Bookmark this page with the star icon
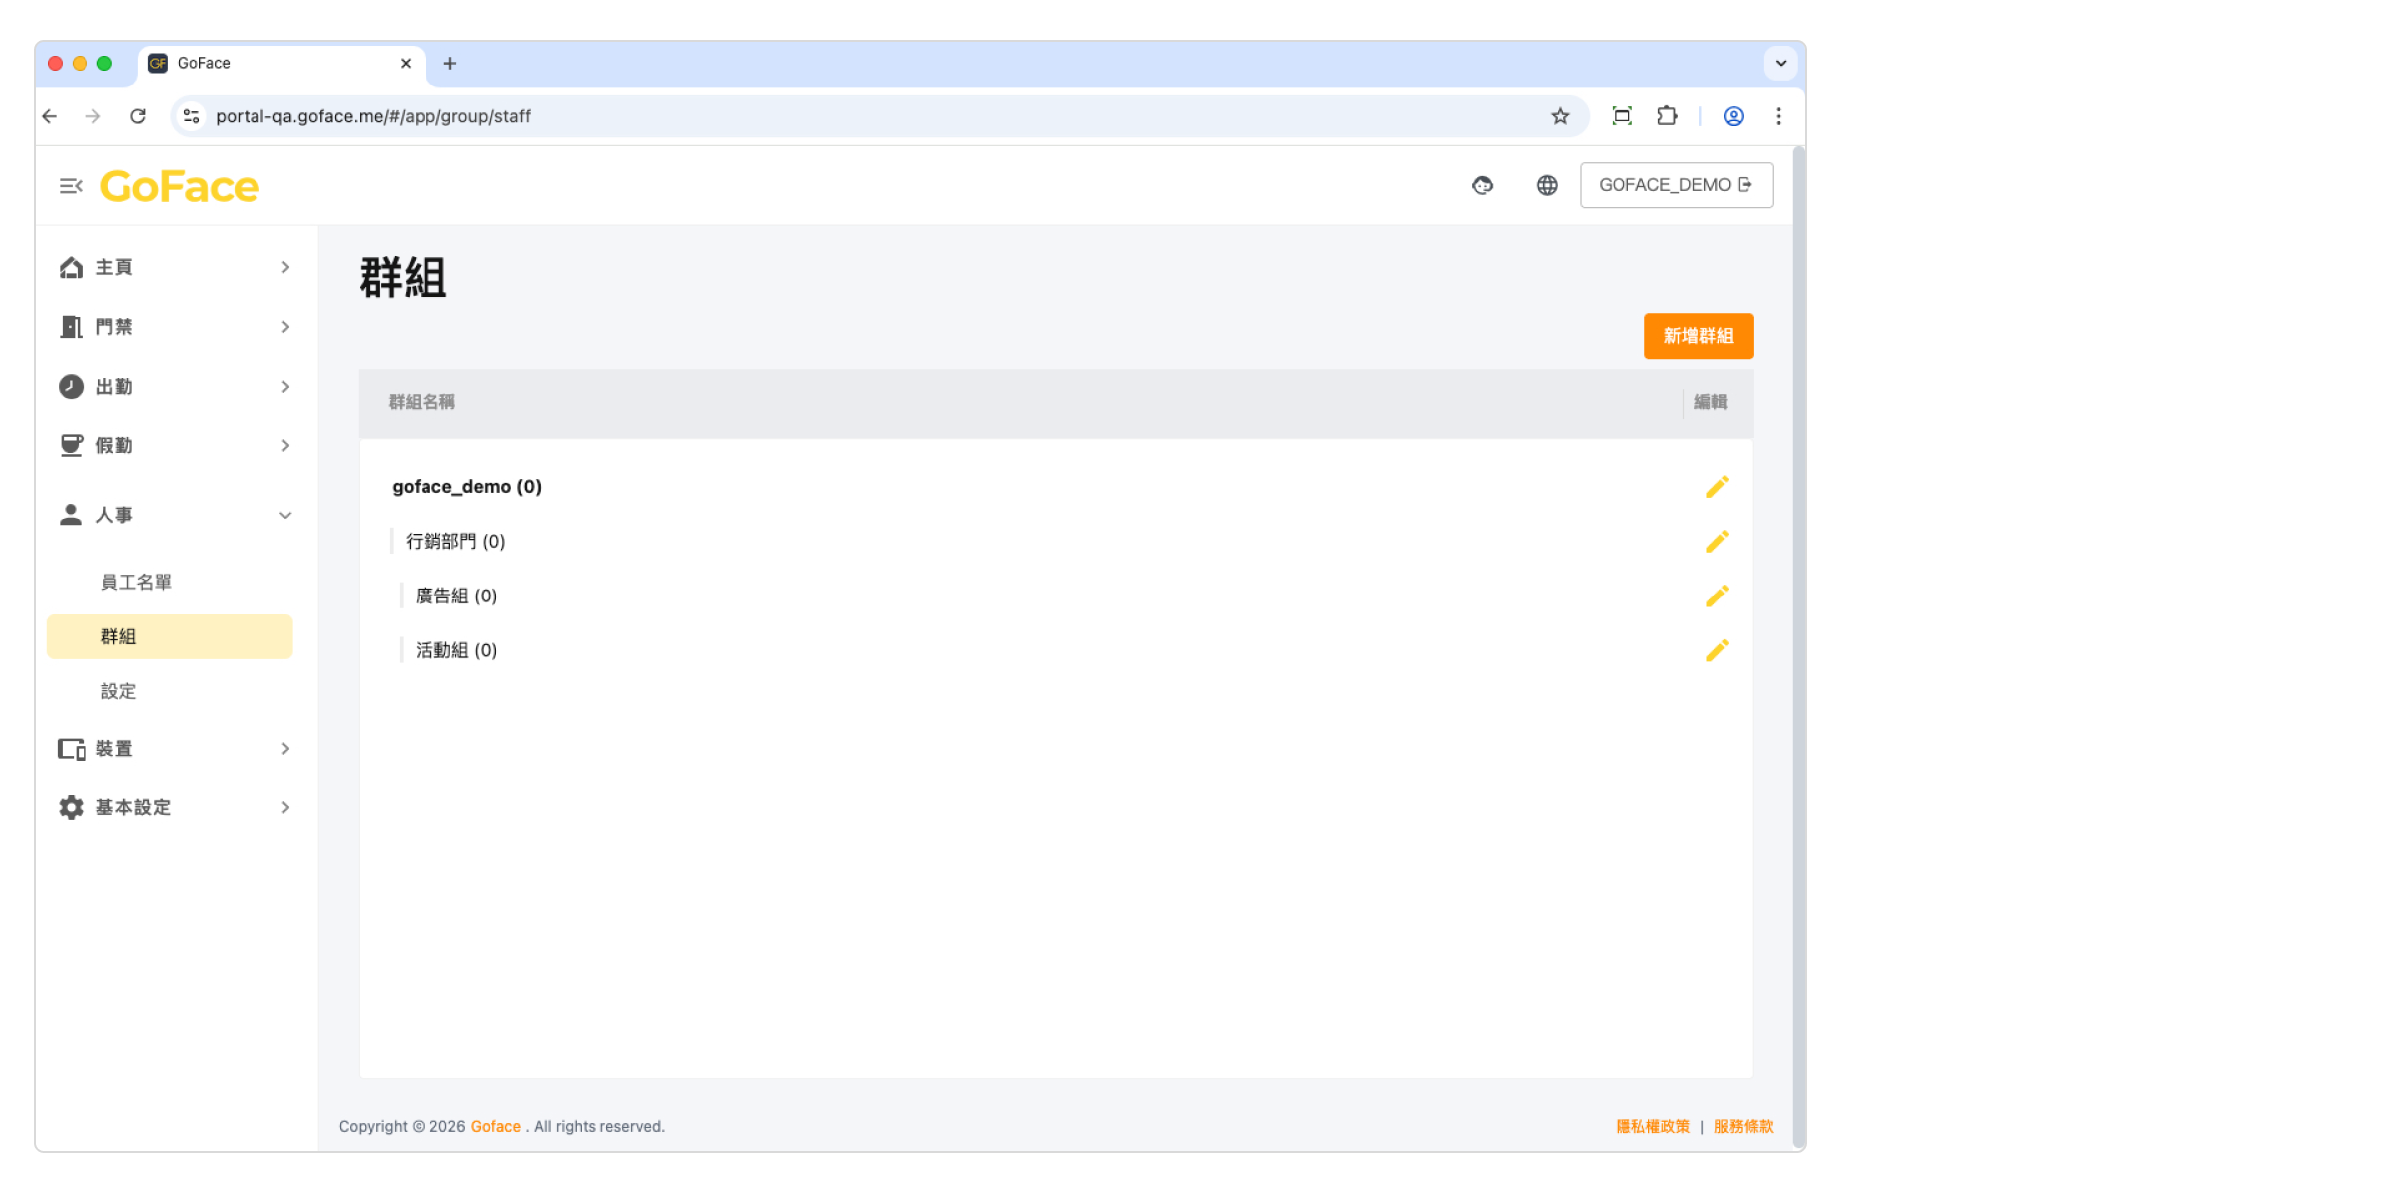The height and width of the screenshot is (1193, 2386). pos(1560,116)
